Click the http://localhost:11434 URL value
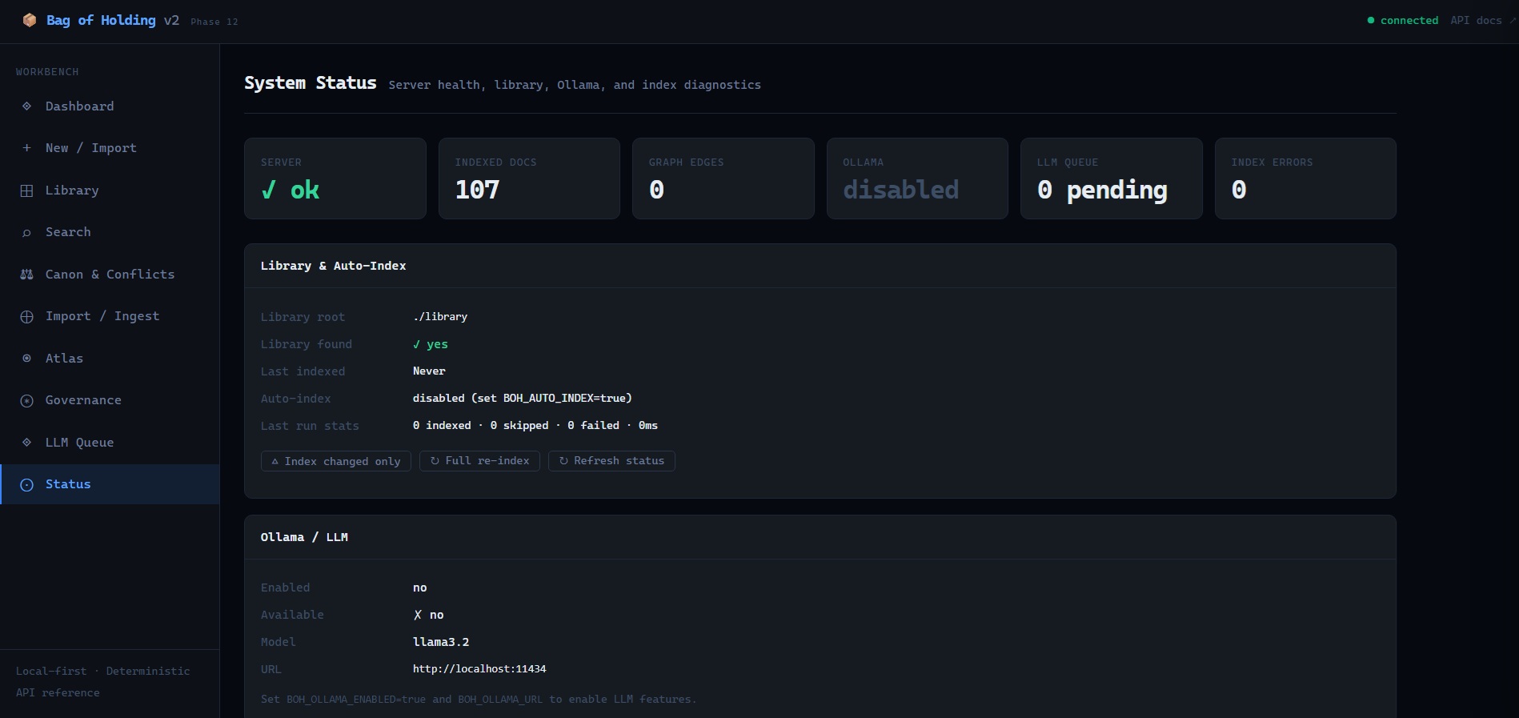This screenshot has height=718, width=1519. tap(479, 669)
